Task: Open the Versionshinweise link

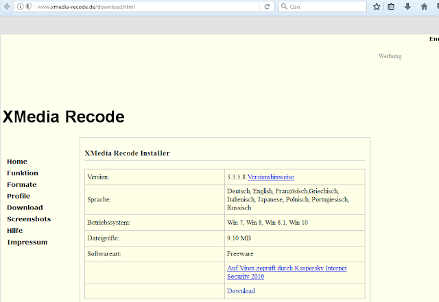Action: (x=271, y=177)
